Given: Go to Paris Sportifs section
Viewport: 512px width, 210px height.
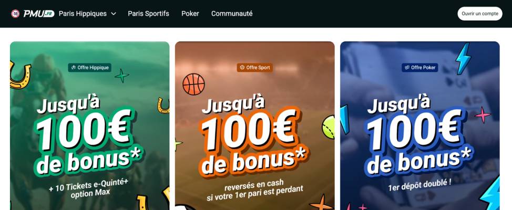Looking at the screenshot, I should pyautogui.click(x=149, y=14).
